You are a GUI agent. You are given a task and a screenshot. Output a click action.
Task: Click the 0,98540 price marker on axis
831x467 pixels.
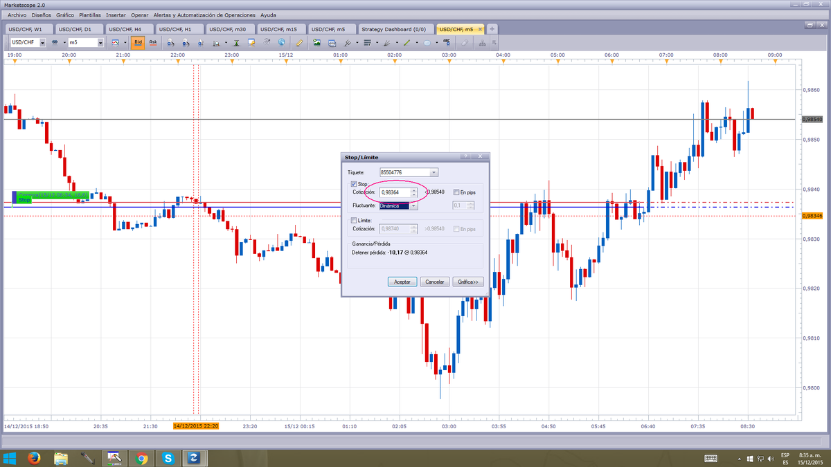pyautogui.click(x=812, y=119)
